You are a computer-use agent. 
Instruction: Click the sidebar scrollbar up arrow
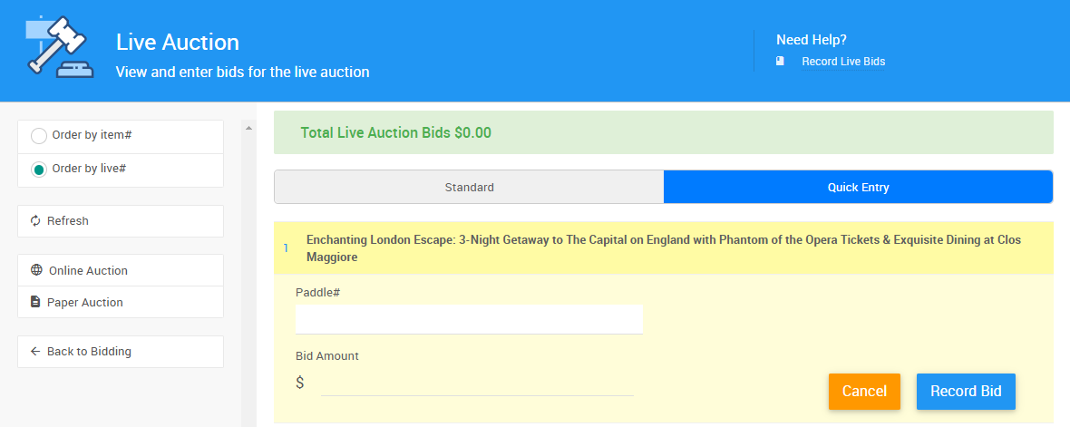tap(248, 128)
